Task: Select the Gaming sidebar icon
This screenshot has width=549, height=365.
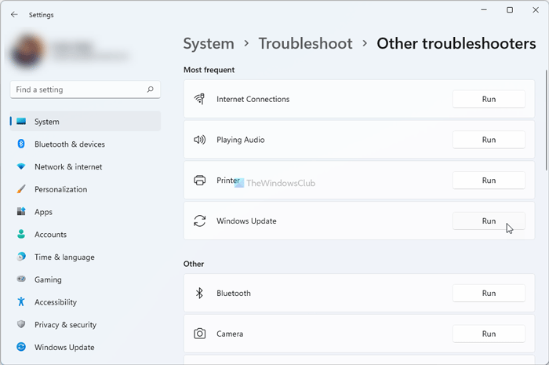Action: click(21, 279)
